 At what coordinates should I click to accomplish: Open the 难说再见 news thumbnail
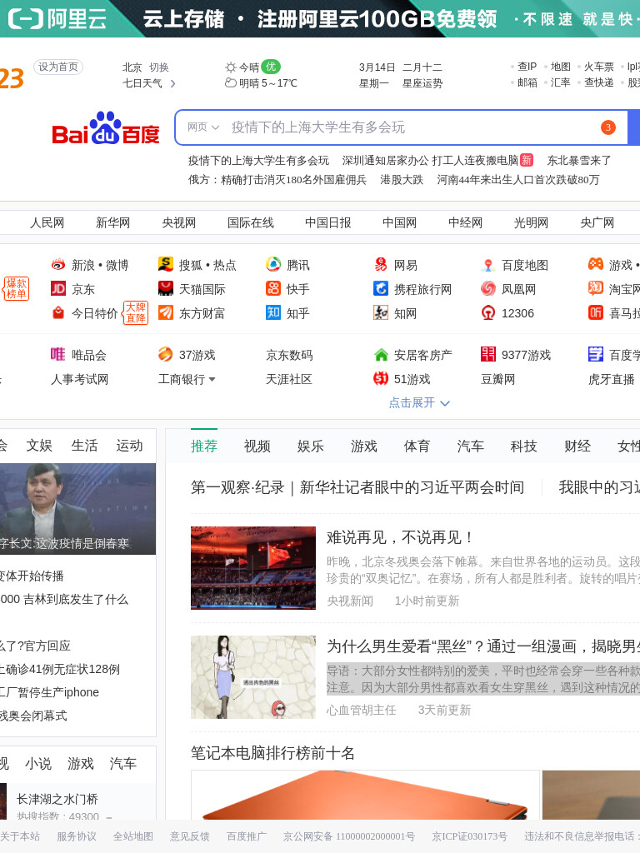[x=253, y=568]
